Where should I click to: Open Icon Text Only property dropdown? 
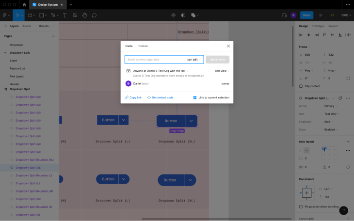pos(332,114)
